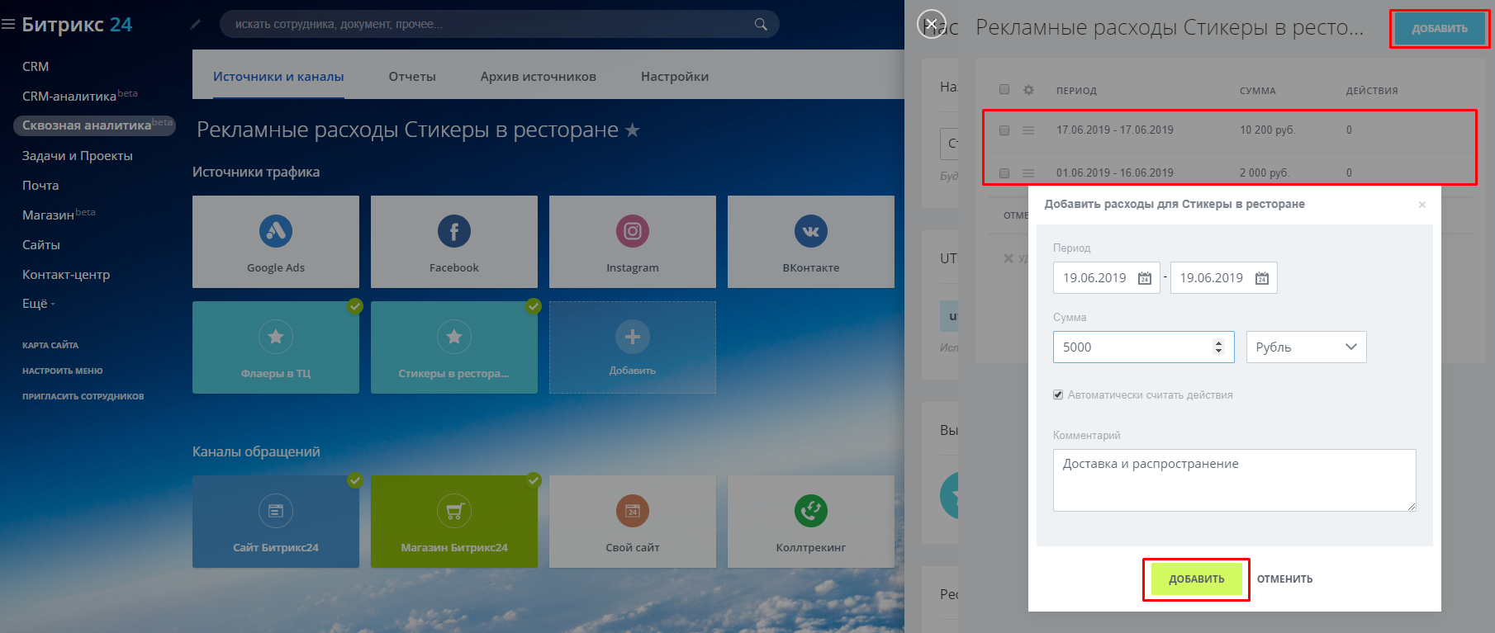The width and height of the screenshot is (1495, 633).
Task: Click the blue Добавить button in side panel header
Action: [x=1440, y=29]
